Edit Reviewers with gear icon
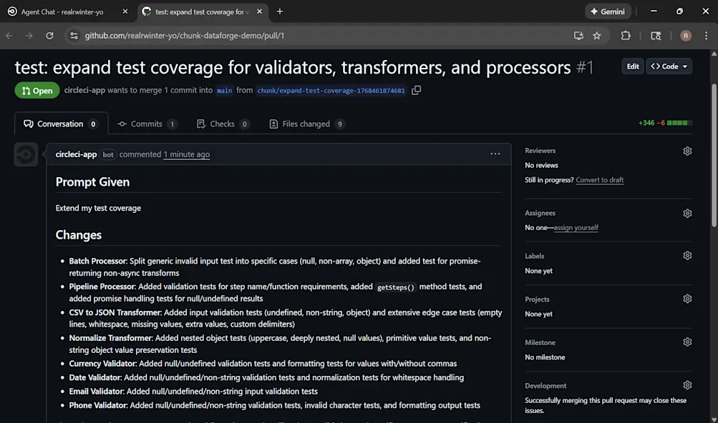The image size is (718, 423). 687,151
